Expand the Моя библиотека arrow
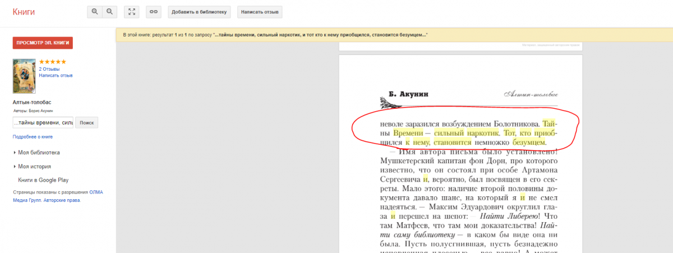The height and width of the screenshot is (253, 673). [14, 153]
